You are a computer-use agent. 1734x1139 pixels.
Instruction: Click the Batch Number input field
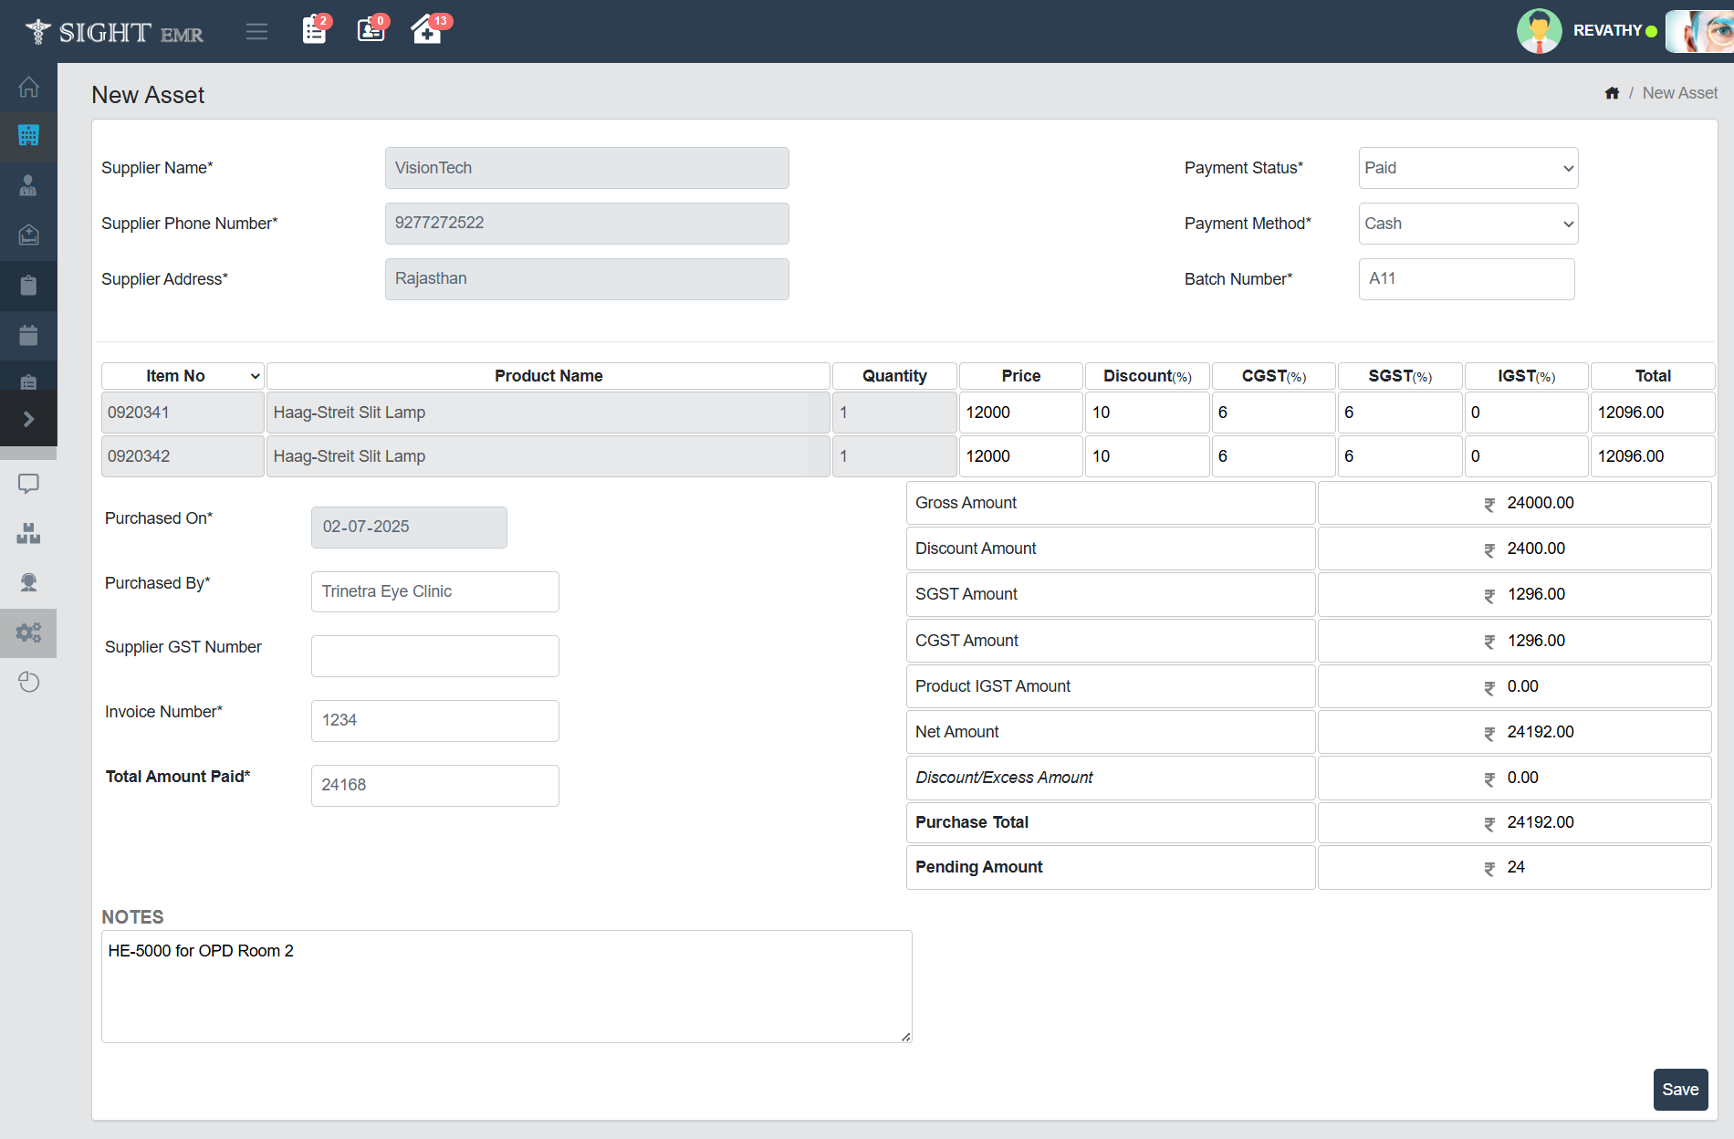(1466, 279)
